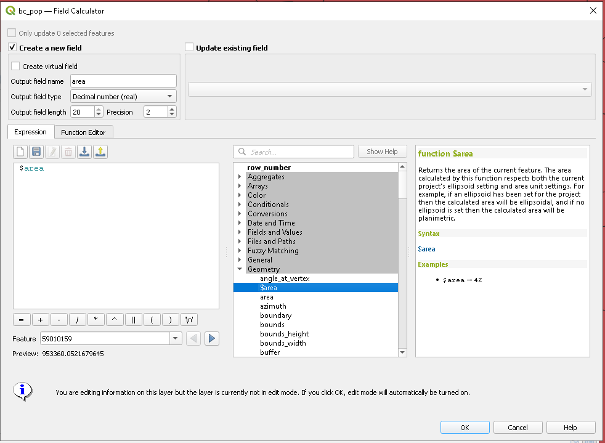The image size is (605, 443).
Task: Select the boundary function
Action: [x=276, y=315]
